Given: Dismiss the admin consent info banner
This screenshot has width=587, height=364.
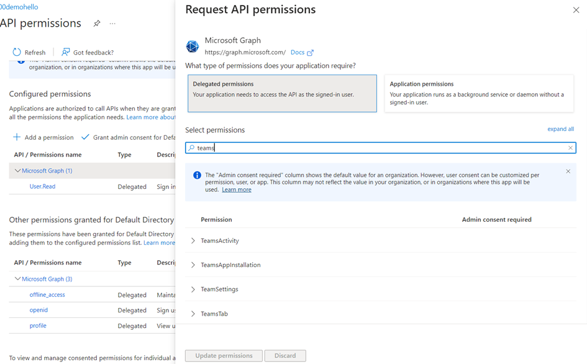Looking at the screenshot, I should (x=568, y=171).
